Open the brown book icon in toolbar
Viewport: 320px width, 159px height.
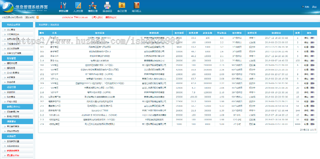point(136,5)
